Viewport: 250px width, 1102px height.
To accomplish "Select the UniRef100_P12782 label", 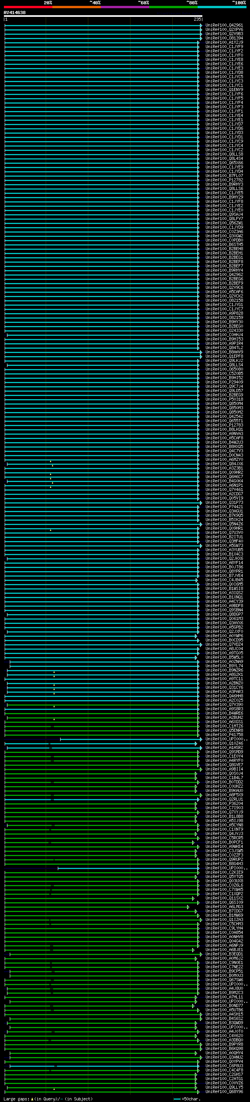I will click(224, 180).
